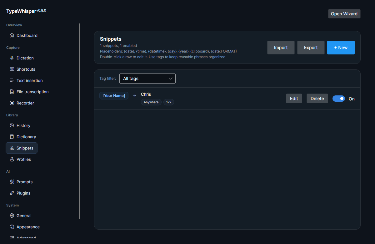The width and height of the screenshot is (375, 244).
Task: Turn off the Chris snippet toggle
Action: click(x=339, y=99)
